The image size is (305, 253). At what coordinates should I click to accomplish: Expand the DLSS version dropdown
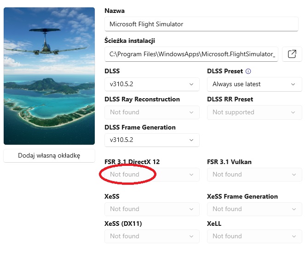(x=152, y=84)
